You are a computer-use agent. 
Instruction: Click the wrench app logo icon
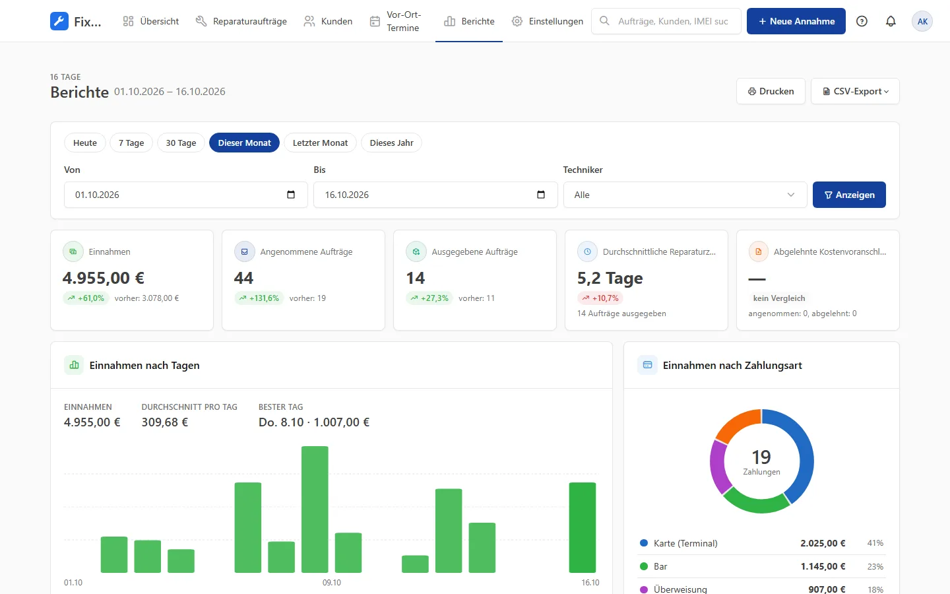[x=59, y=21]
